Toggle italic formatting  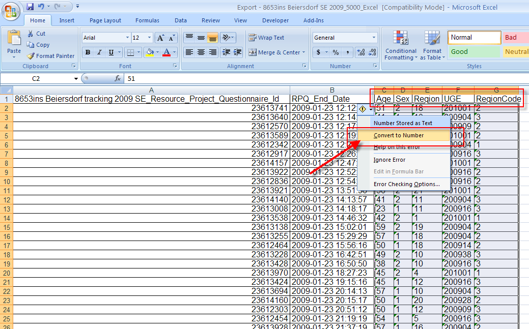tap(99, 52)
